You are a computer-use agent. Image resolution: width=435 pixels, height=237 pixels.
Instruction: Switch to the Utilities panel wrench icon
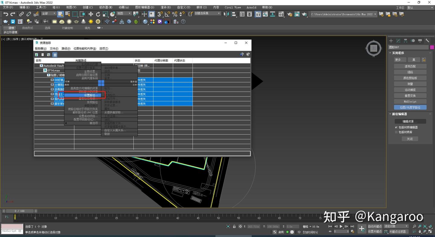(x=427, y=40)
